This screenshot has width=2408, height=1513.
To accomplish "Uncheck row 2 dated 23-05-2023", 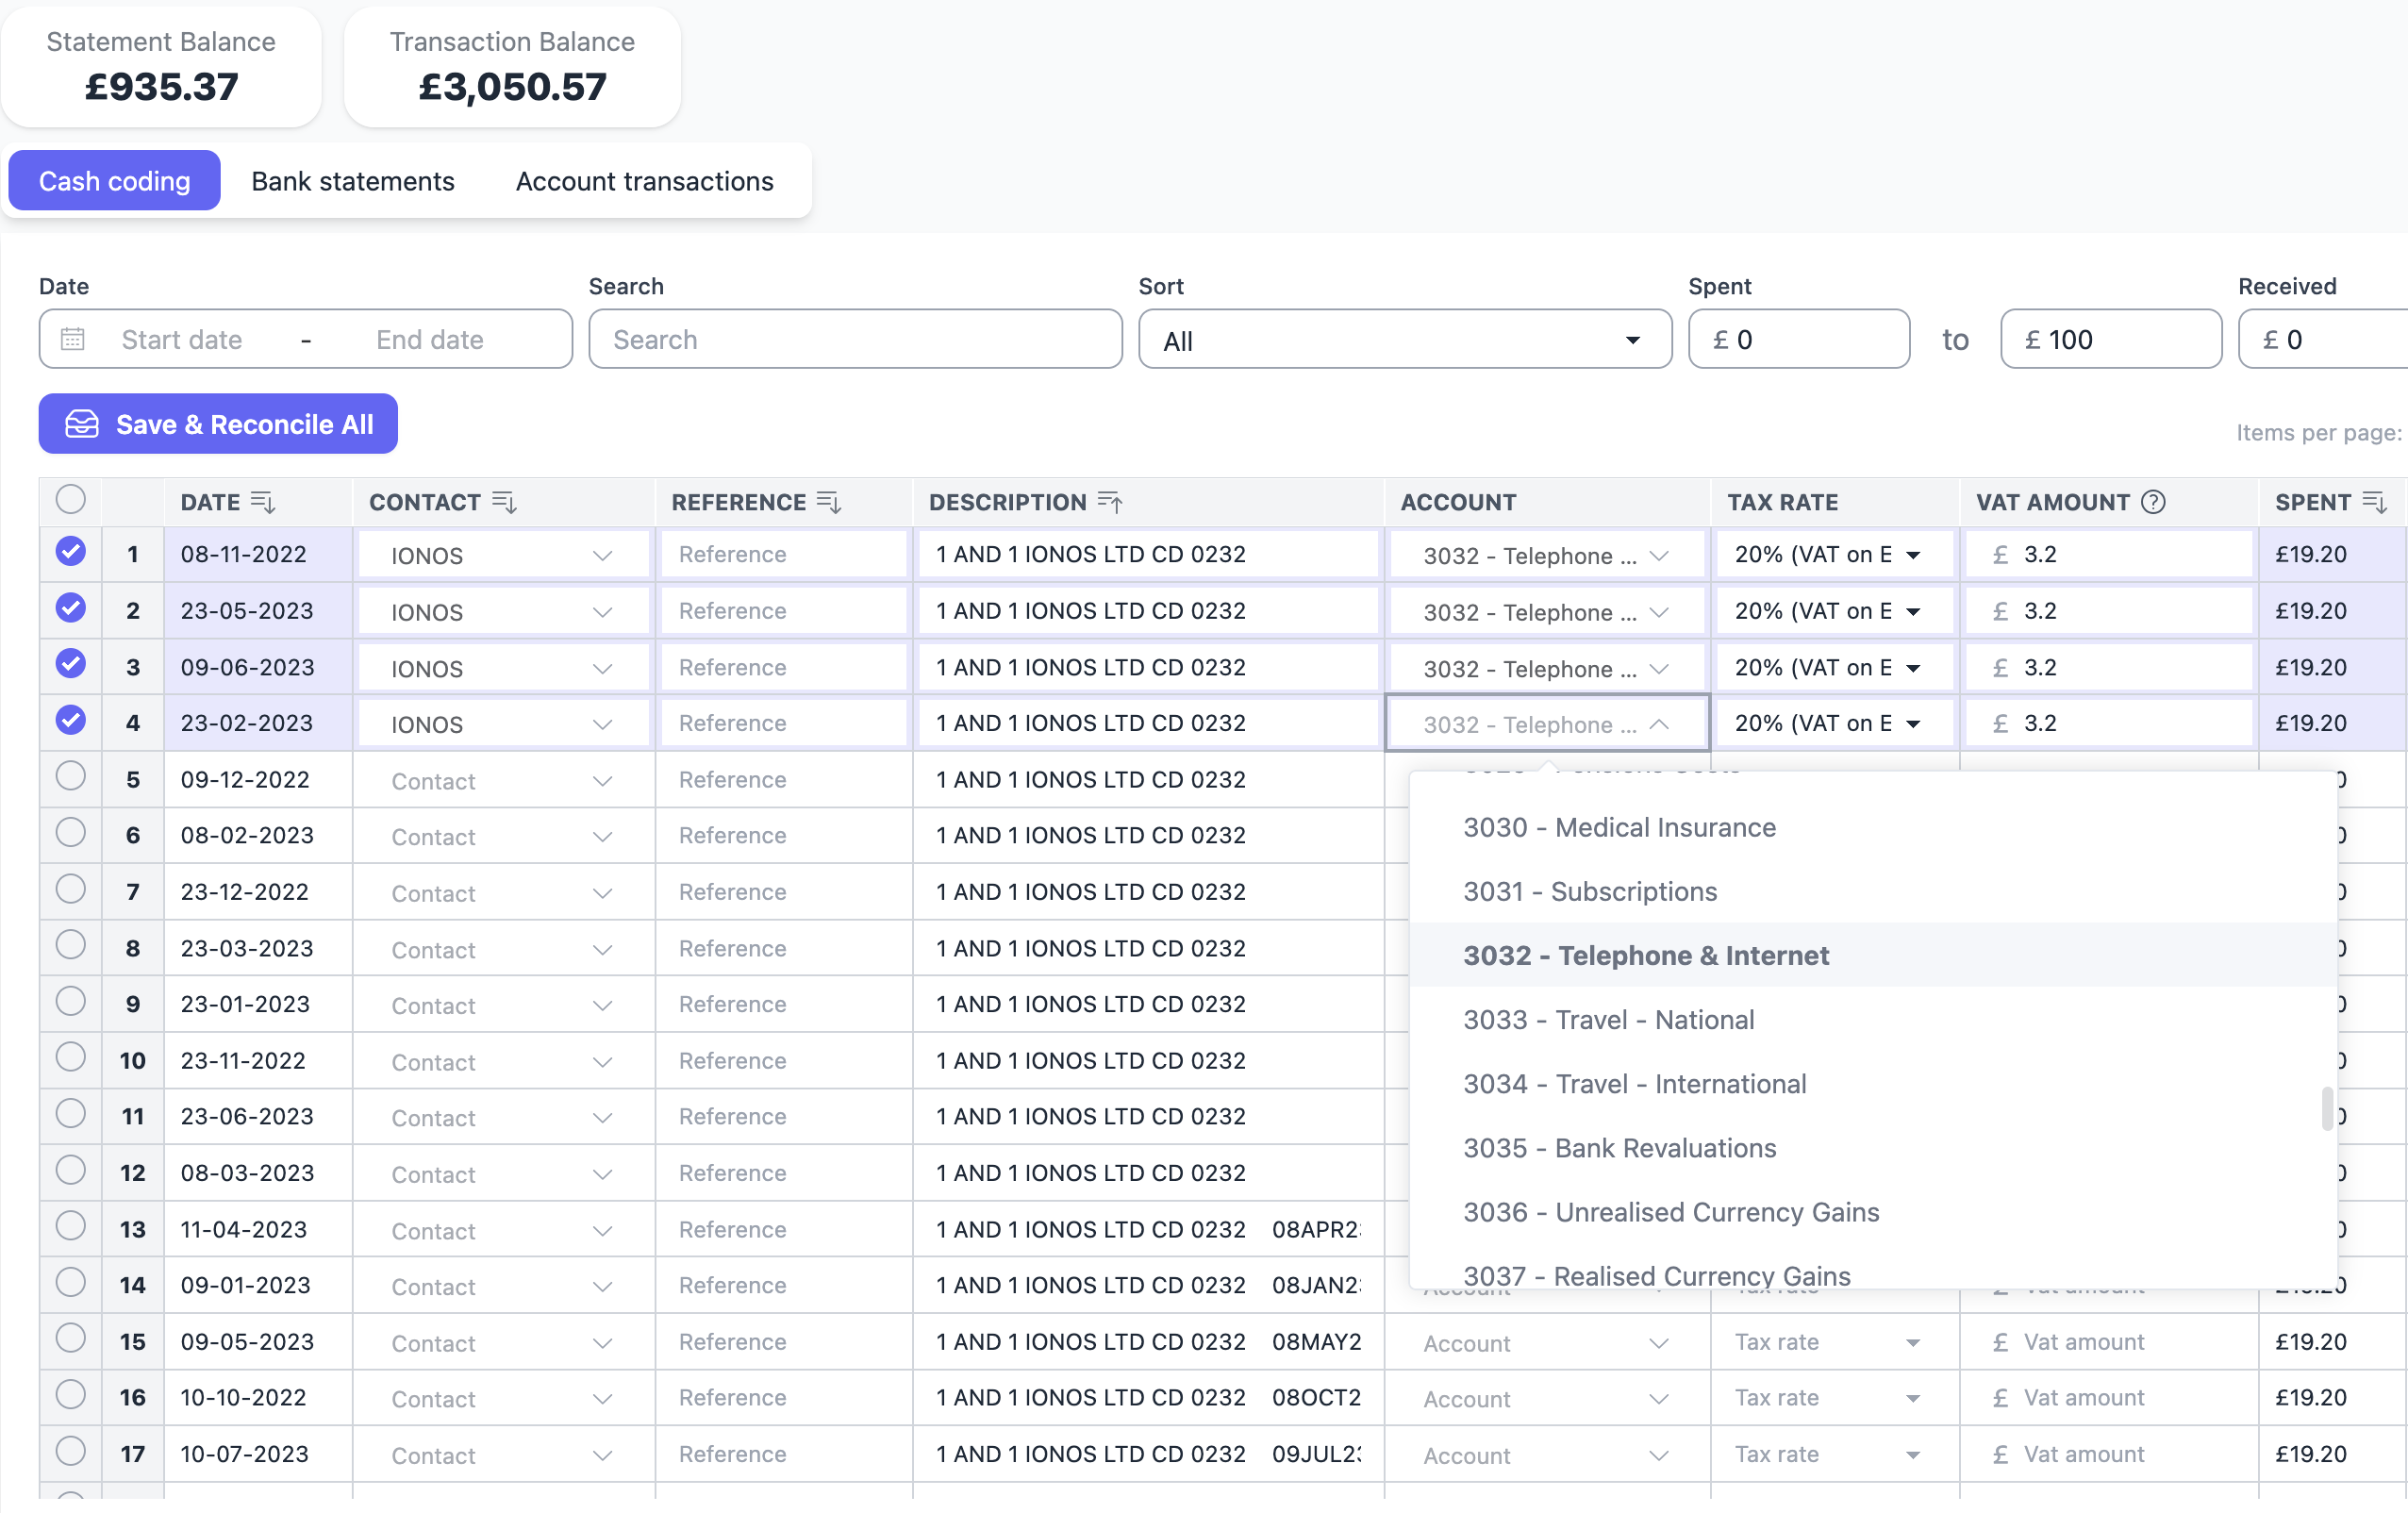I will tap(71, 607).
